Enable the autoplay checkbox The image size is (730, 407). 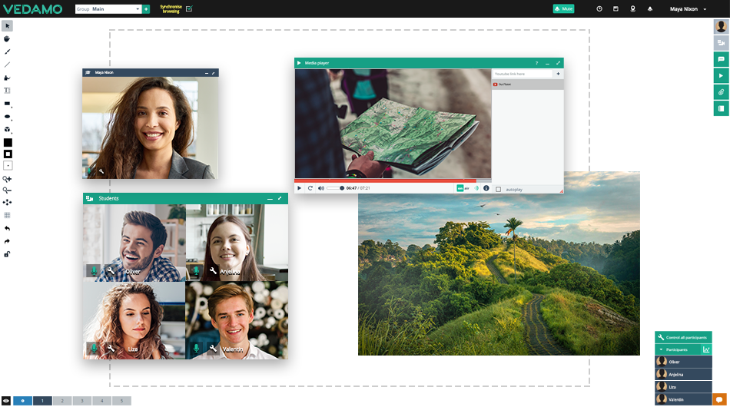click(x=498, y=190)
